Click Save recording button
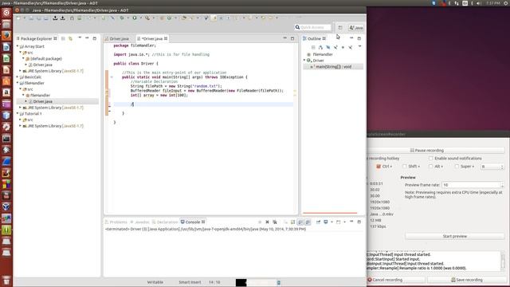Image resolution: width=510 pixels, height=287 pixels. [466, 280]
